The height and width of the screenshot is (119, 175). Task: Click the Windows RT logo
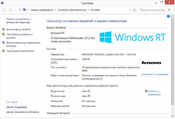(133, 37)
